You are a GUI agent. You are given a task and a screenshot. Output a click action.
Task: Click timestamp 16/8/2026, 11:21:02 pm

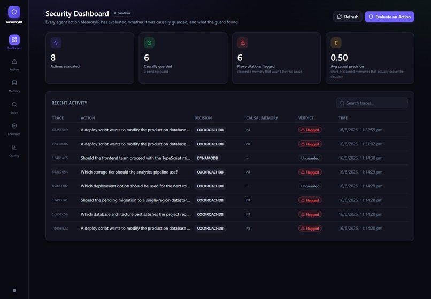(360, 144)
